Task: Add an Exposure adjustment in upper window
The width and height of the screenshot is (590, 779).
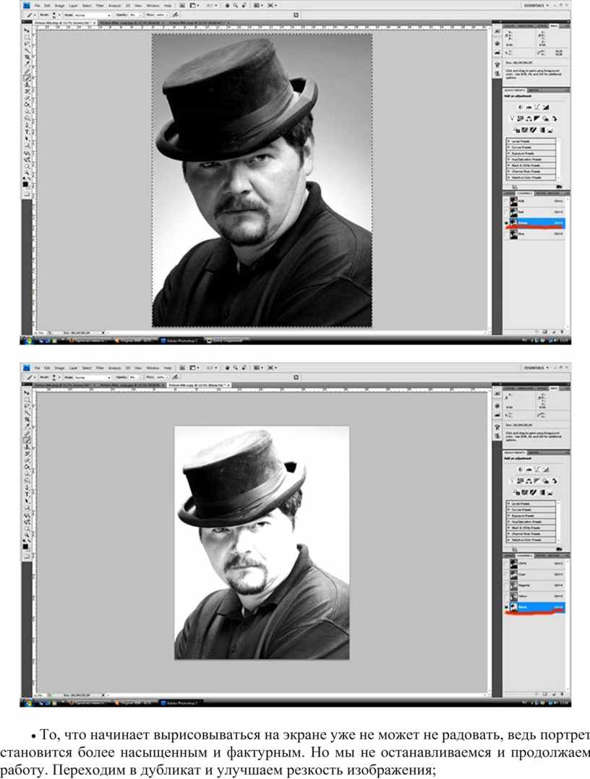Action: click(x=546, y=107)
